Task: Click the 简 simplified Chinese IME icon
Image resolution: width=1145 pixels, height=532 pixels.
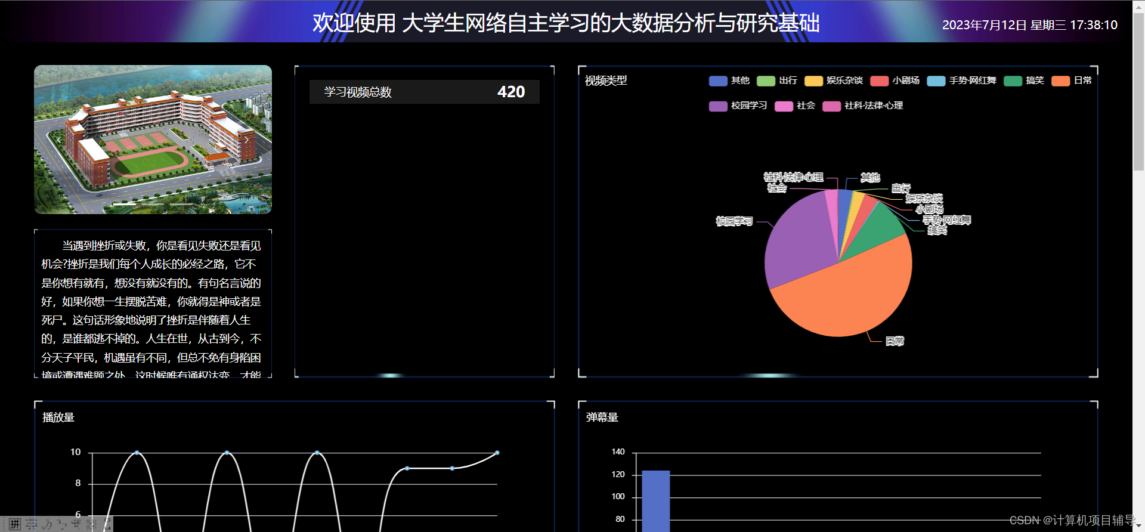Action: [77, 524]
